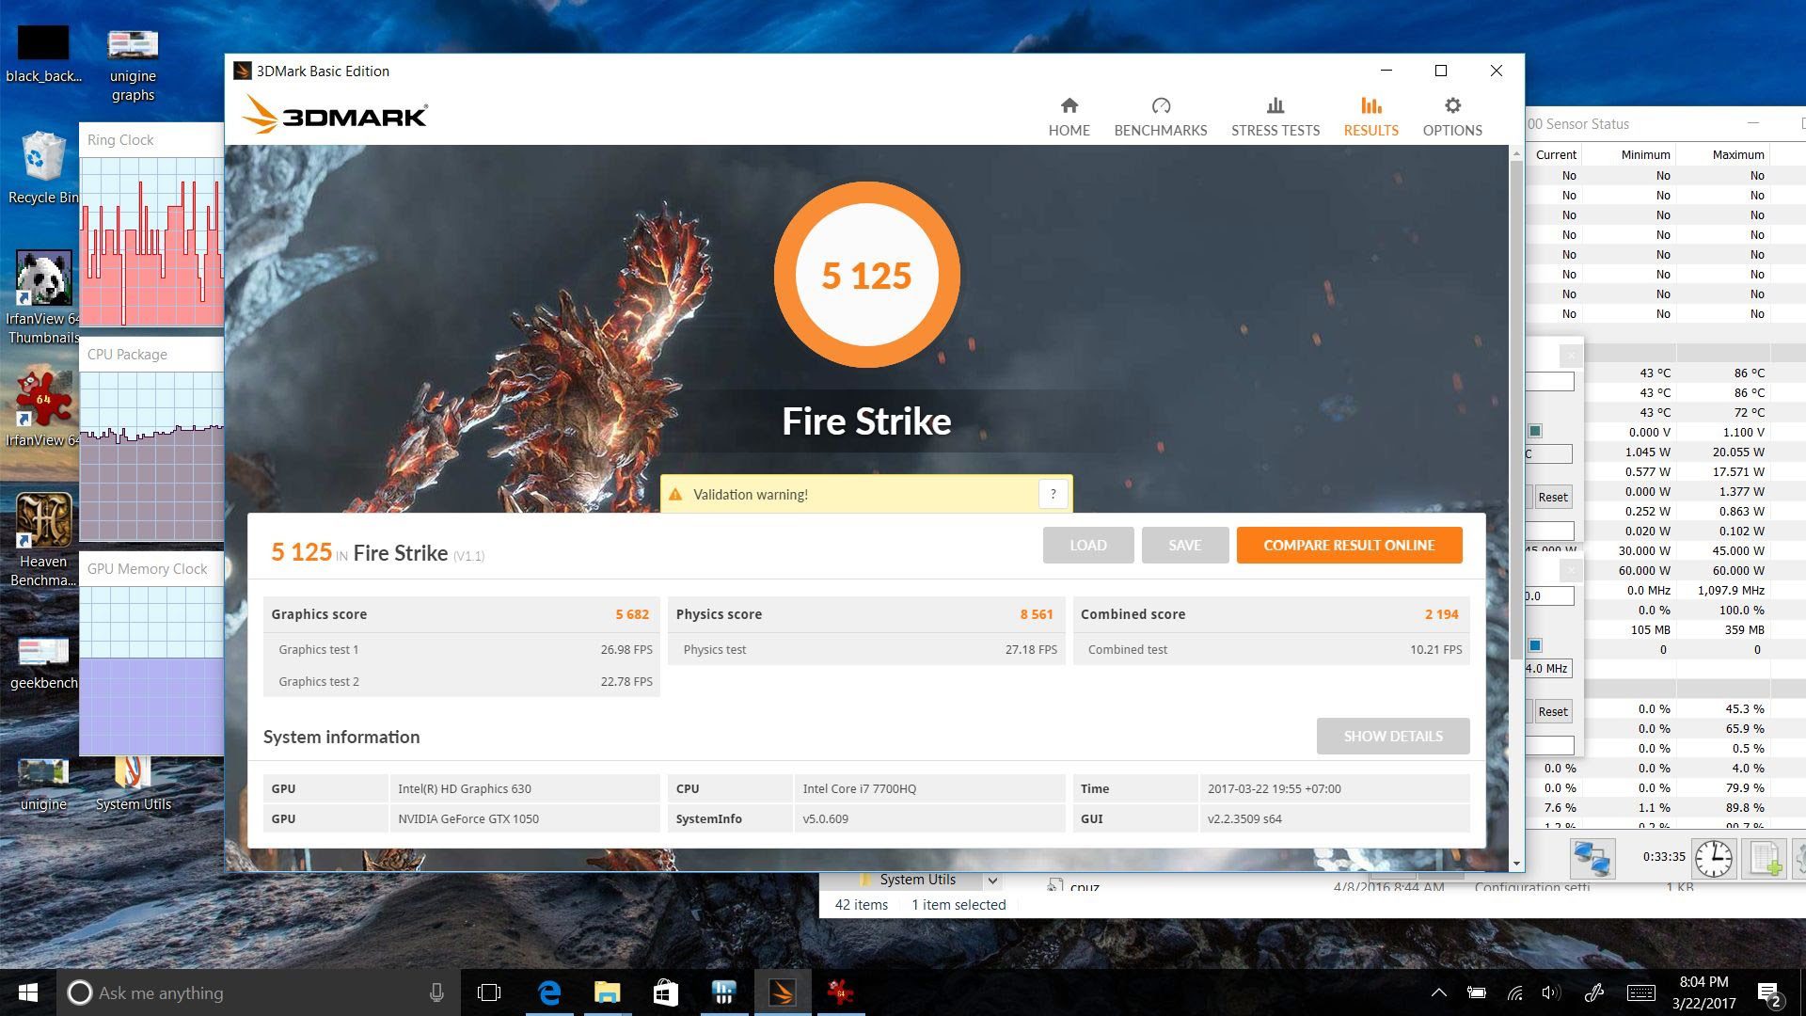Click the validation warning alert triangle
1806x1016 pixels.
pyautogui.click(x=675, y=494)
